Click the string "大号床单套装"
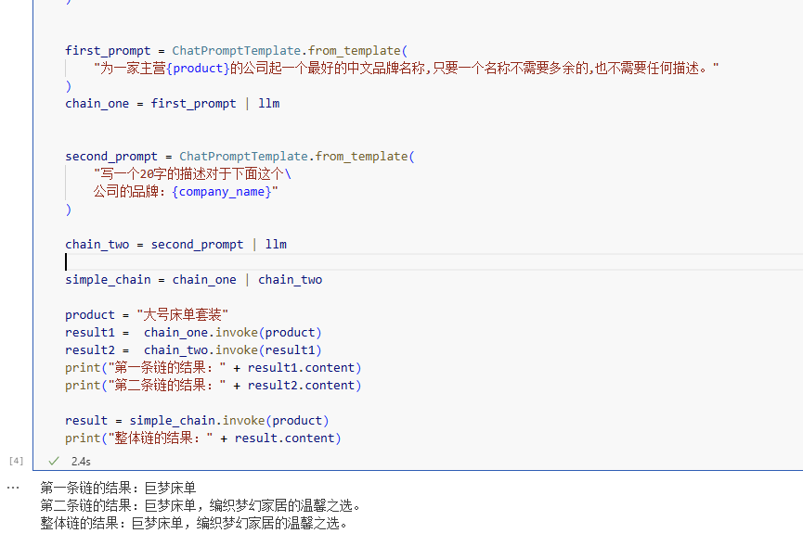The width and height of the screenshot is (803, 559). click(x=182, y=314)
